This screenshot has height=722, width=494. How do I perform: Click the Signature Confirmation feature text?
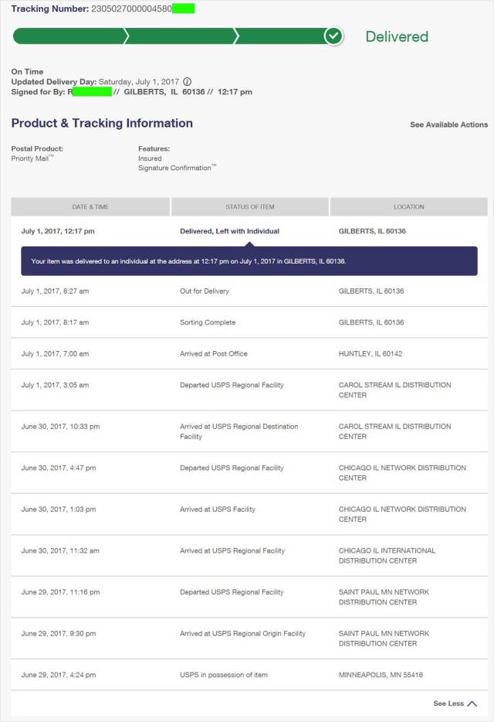176,168
